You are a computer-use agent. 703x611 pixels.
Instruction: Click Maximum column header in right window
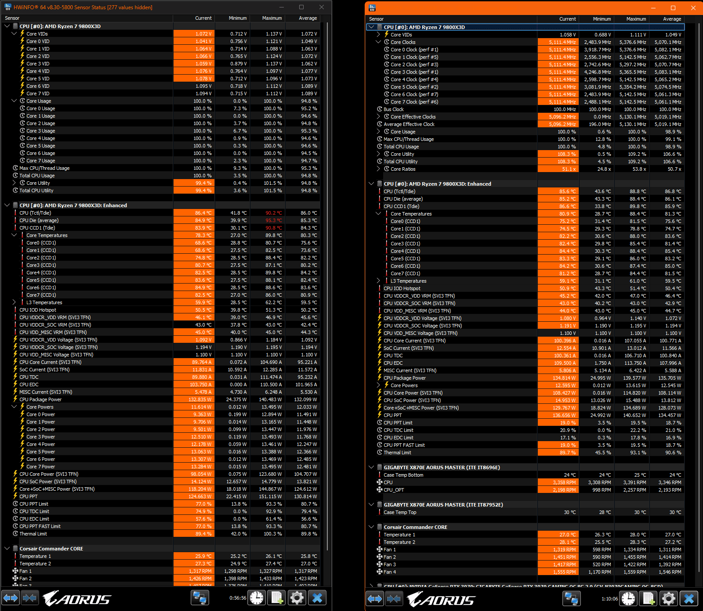click(631, 19)
